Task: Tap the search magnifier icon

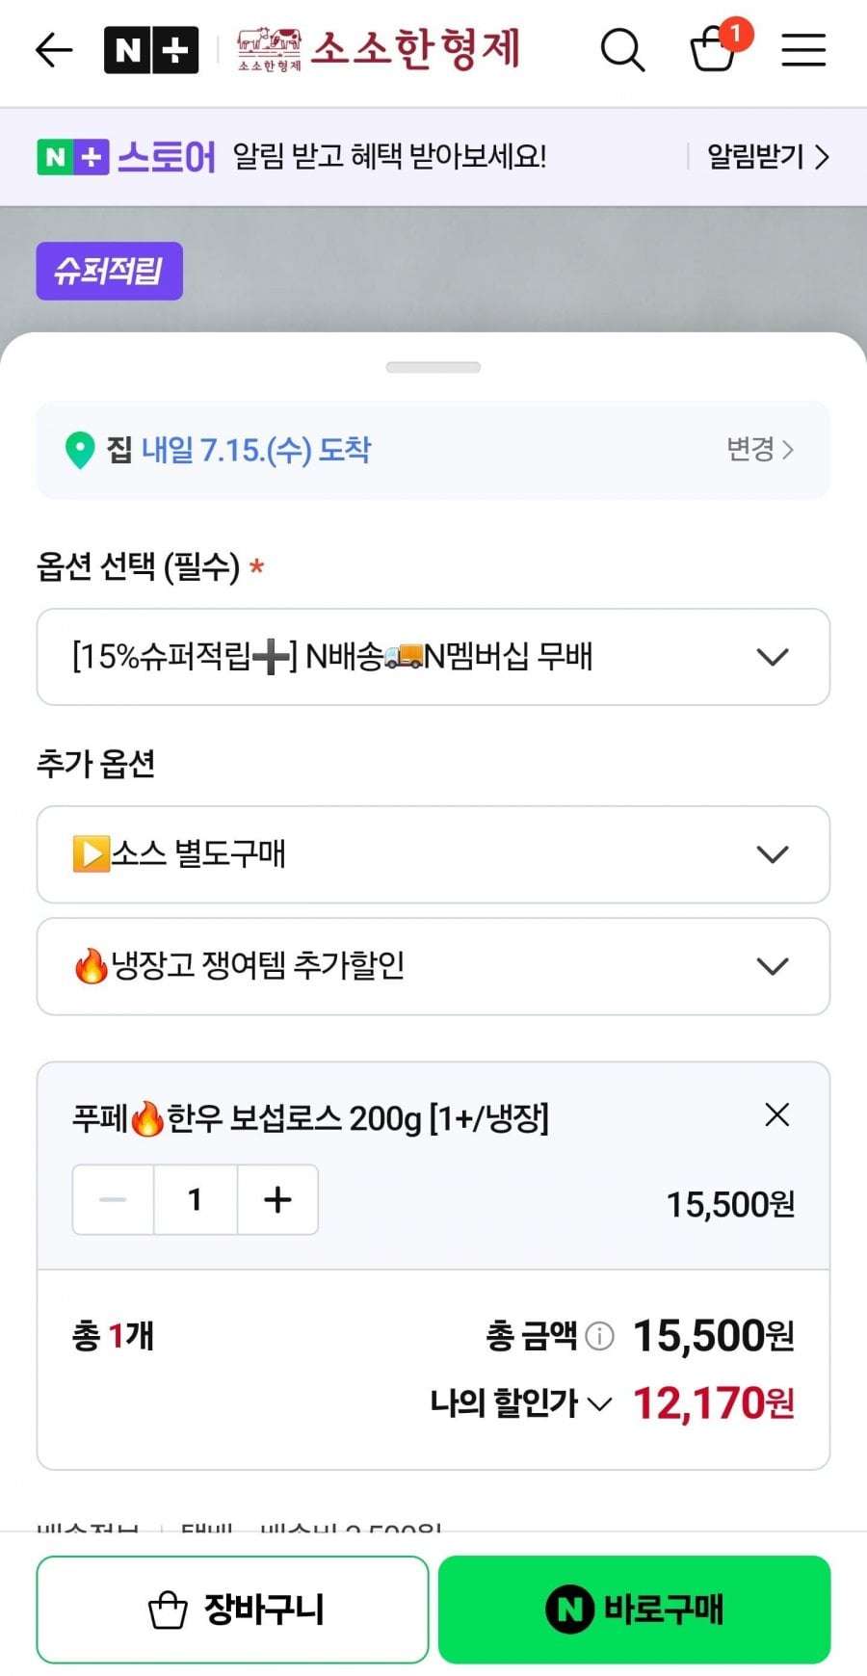Action: point(622,50)
